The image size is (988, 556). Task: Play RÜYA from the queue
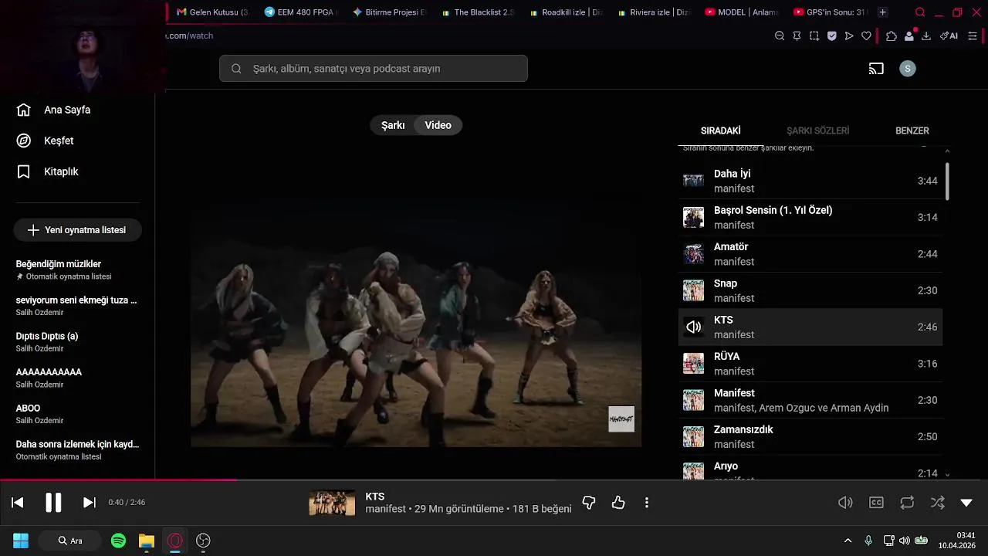pyautogui.click(x=810, y=364)
